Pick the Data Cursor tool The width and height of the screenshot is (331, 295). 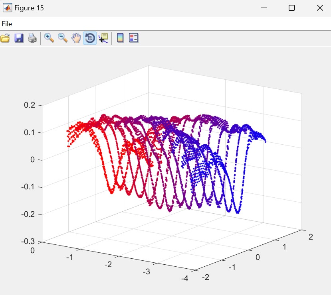[x=103, y=38]
